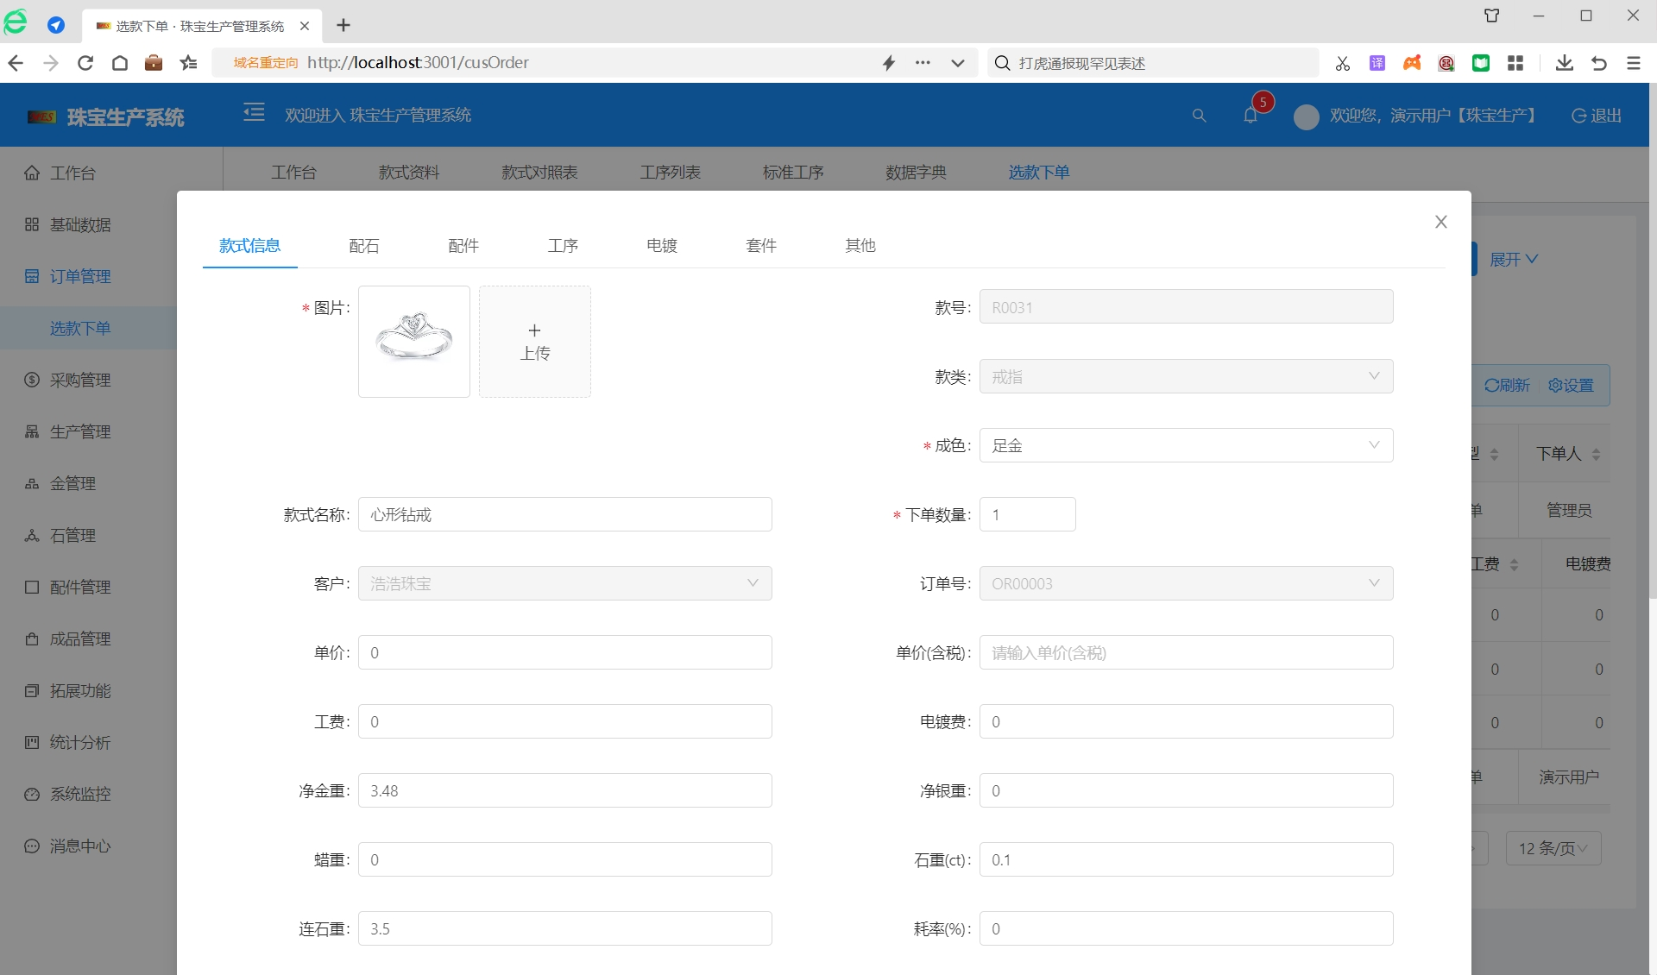Image resolution: width=1657 pixels, height=975 pixels.
Task: Open address bar three-dots menu
Action: coord(923,63)
